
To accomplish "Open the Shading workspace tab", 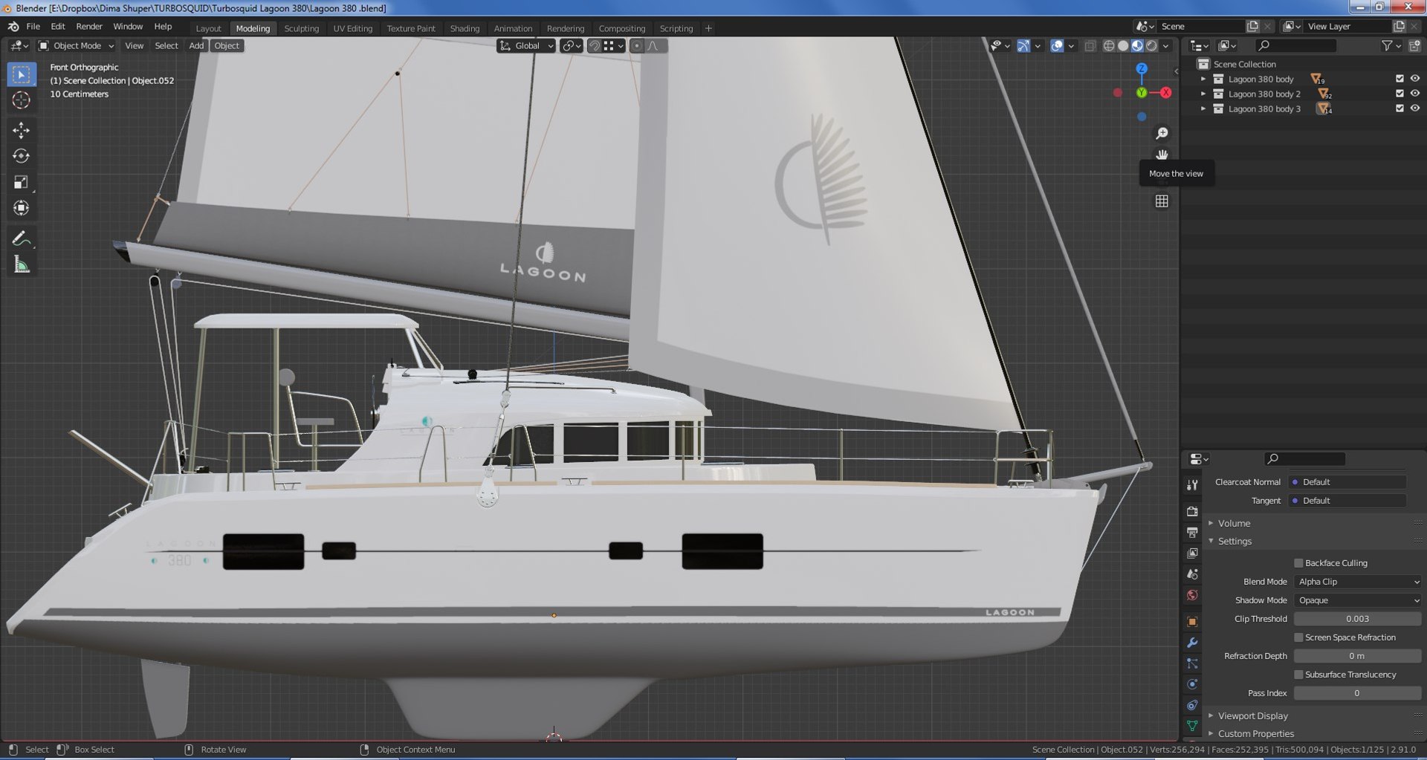I will (465, 28).
